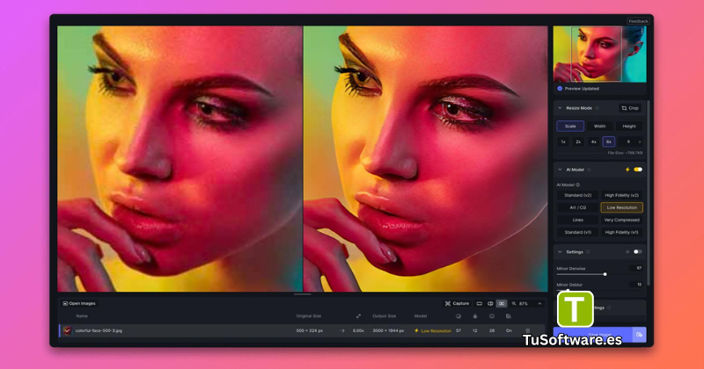Click the Open Images button
The width and height of the screenshot is (704, 369).
(x=79, y=303)
